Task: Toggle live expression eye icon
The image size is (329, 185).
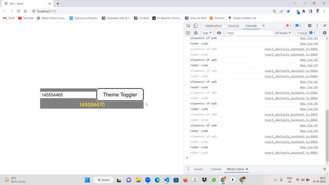Action: [219, 33]
